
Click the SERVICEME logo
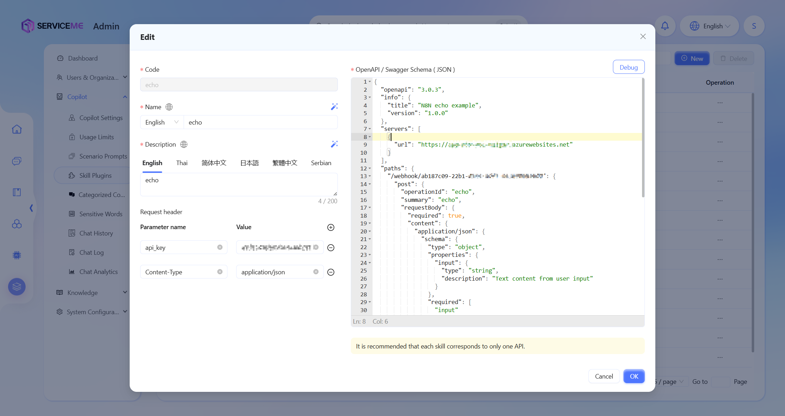pyautogui.click(x=52, y=26)
